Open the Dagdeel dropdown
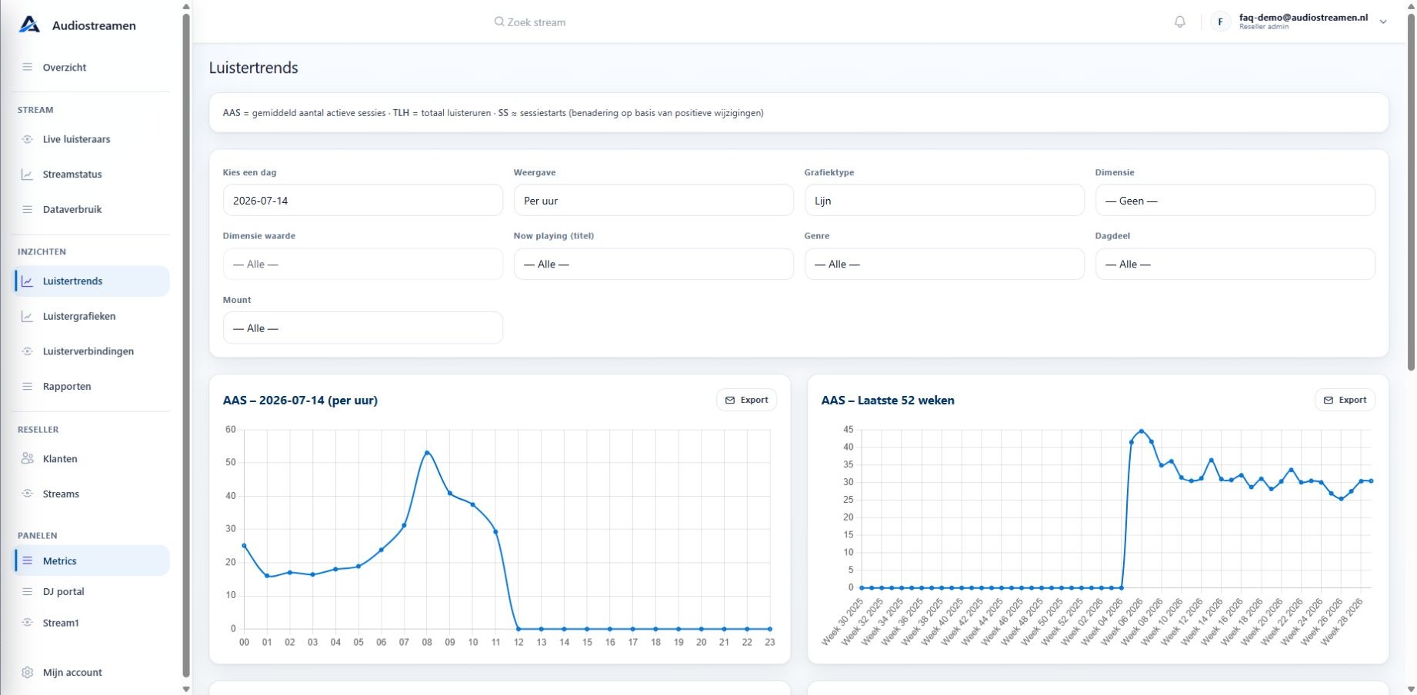1417x695 pixels. click(1235, 264)
